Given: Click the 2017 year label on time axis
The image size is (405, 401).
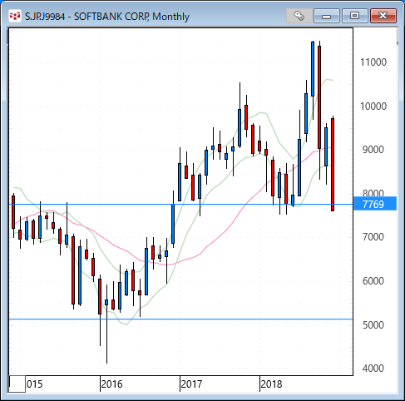Looking at the screenshot, I should point(191,384).
